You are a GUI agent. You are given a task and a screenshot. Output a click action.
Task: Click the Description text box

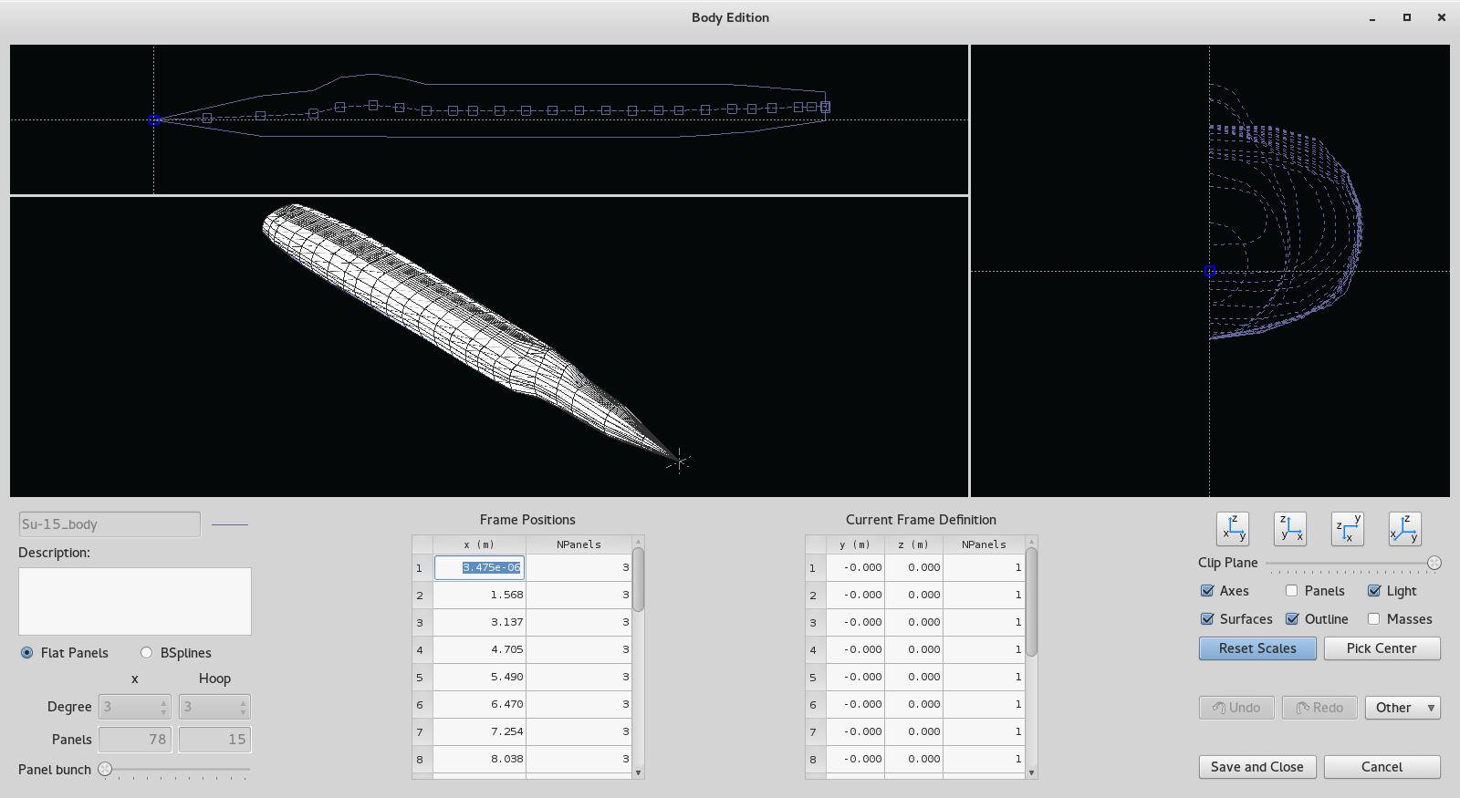(135, 602)
